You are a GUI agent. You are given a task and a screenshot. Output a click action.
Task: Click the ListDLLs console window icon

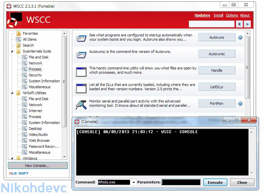click(81, 88)
